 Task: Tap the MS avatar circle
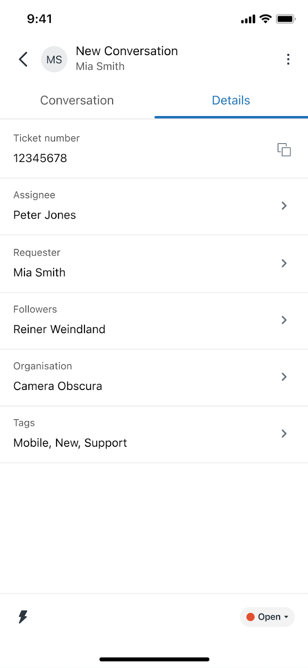point(54,59)
